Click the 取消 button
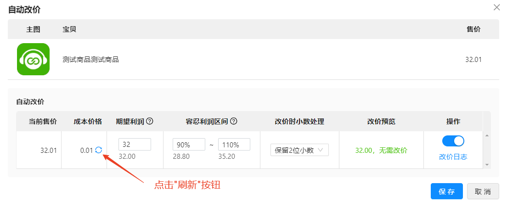This screenshot has width=507, height=207. (x=483, y=191)
